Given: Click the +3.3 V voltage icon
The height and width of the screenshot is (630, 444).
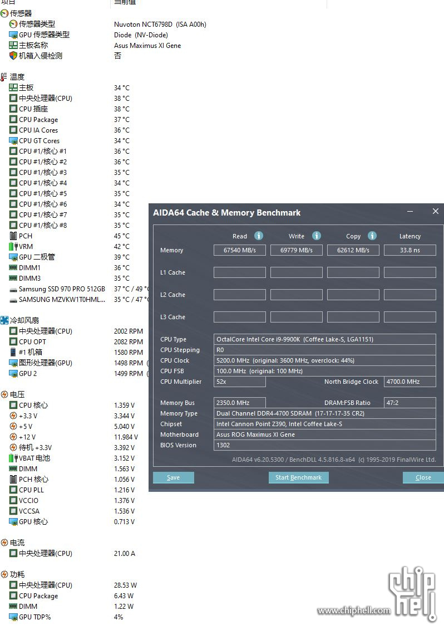Looking at the screenshot, I should click(13, 416).
